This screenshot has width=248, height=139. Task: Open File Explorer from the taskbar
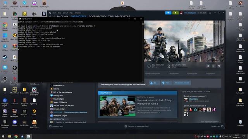10,136
